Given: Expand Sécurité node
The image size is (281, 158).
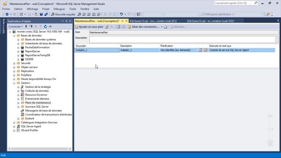Looking at the screenshot, I should (14, 63).
